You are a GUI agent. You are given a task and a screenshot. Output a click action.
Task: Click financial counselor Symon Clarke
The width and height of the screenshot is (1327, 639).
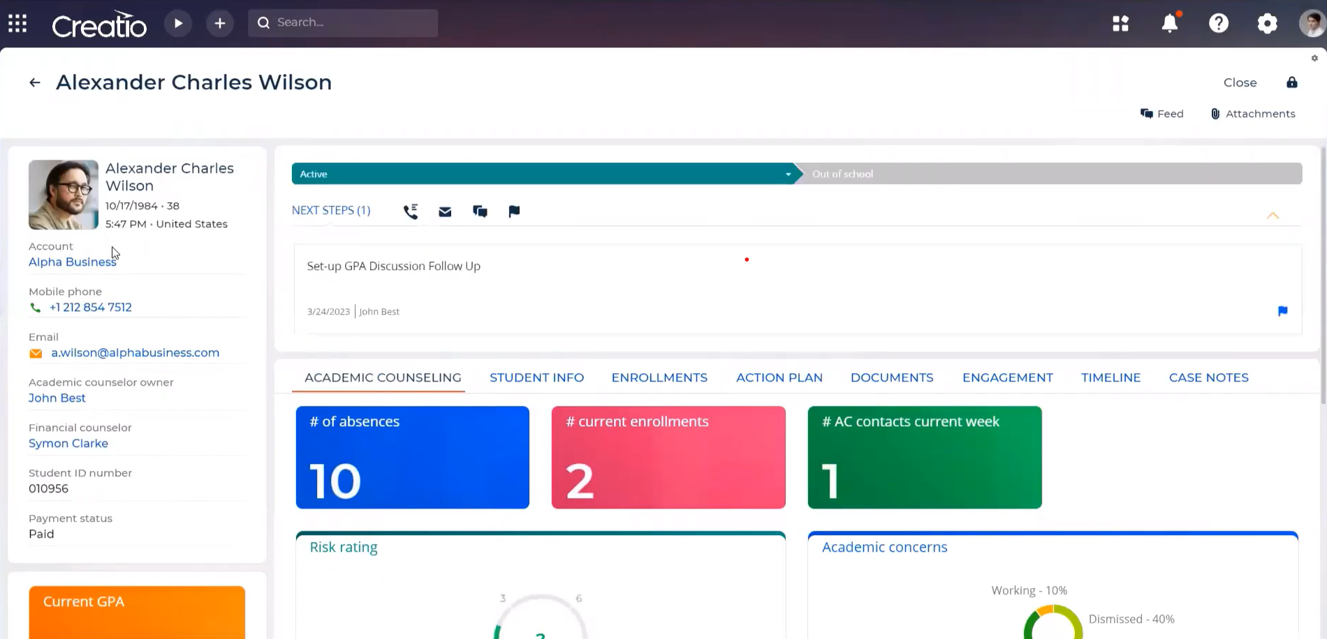click(68, 443)
